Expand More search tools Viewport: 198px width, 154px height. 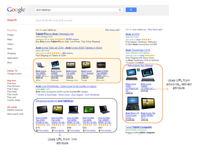pos(15,114)
